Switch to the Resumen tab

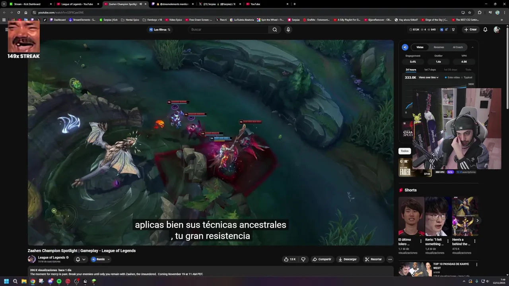point(439,47)
